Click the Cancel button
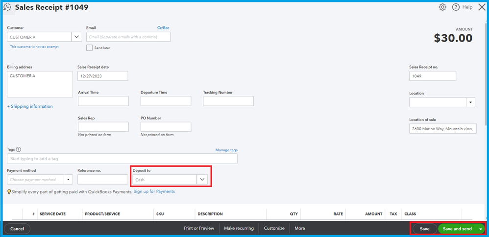The width and height of the screenshot is (489, 237). tap(17, 229)
